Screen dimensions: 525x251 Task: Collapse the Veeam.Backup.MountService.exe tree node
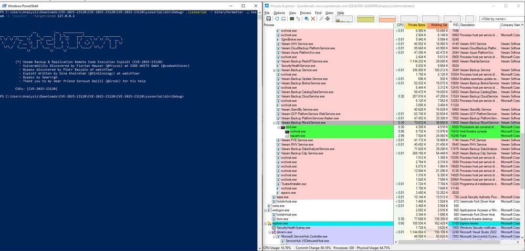(275, 123)
